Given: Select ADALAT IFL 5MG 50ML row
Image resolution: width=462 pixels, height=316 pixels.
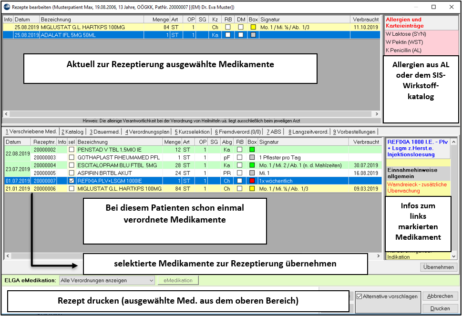Looking at the screenshot, I should [192, 35].
